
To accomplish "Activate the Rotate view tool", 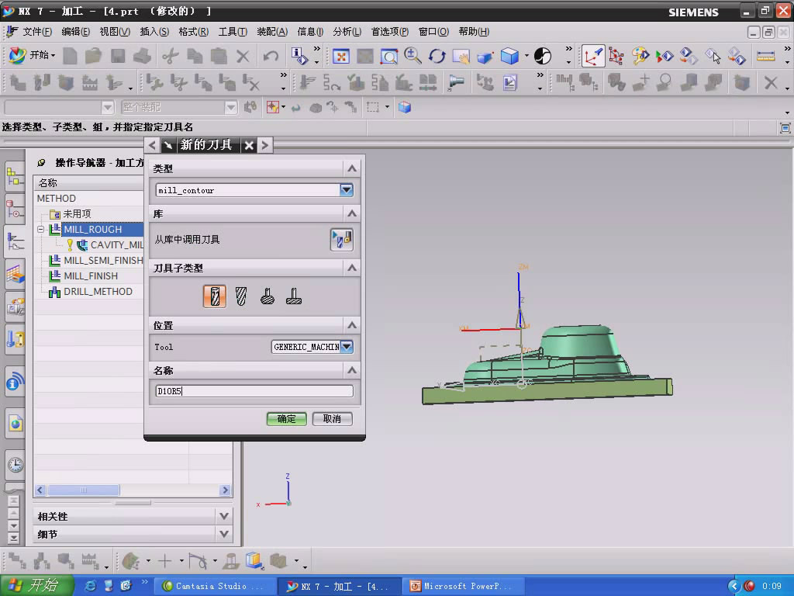I will (x=437, y=56).
